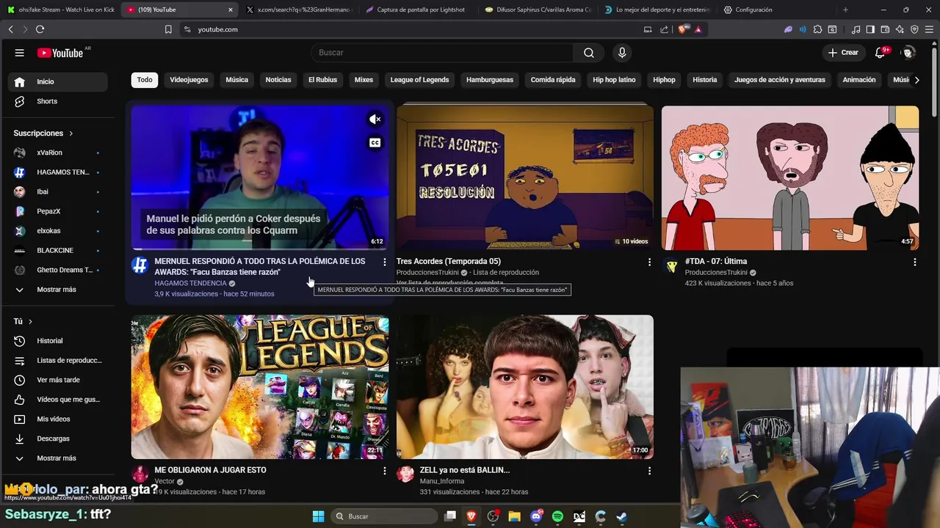Expand Mostrar más under subscriptions

pyautogui.click(x=57, y=290)
